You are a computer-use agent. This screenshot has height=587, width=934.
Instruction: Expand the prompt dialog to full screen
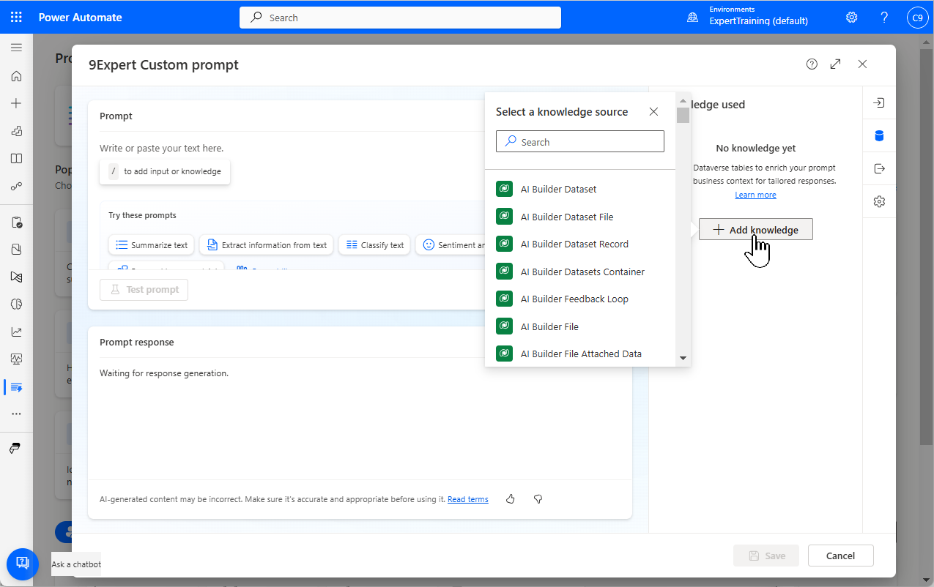click(x=835, y=64)
